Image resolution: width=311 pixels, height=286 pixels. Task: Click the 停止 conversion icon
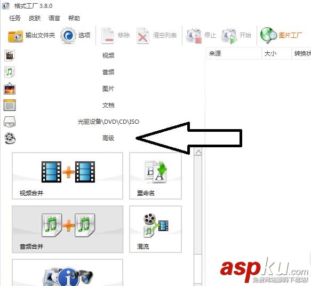tap(194, 36)
